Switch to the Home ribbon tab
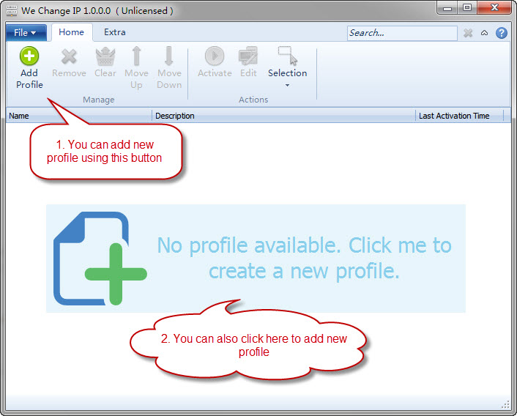The width and height of the screenshot is (517, 416). click(x=72, y=32)
